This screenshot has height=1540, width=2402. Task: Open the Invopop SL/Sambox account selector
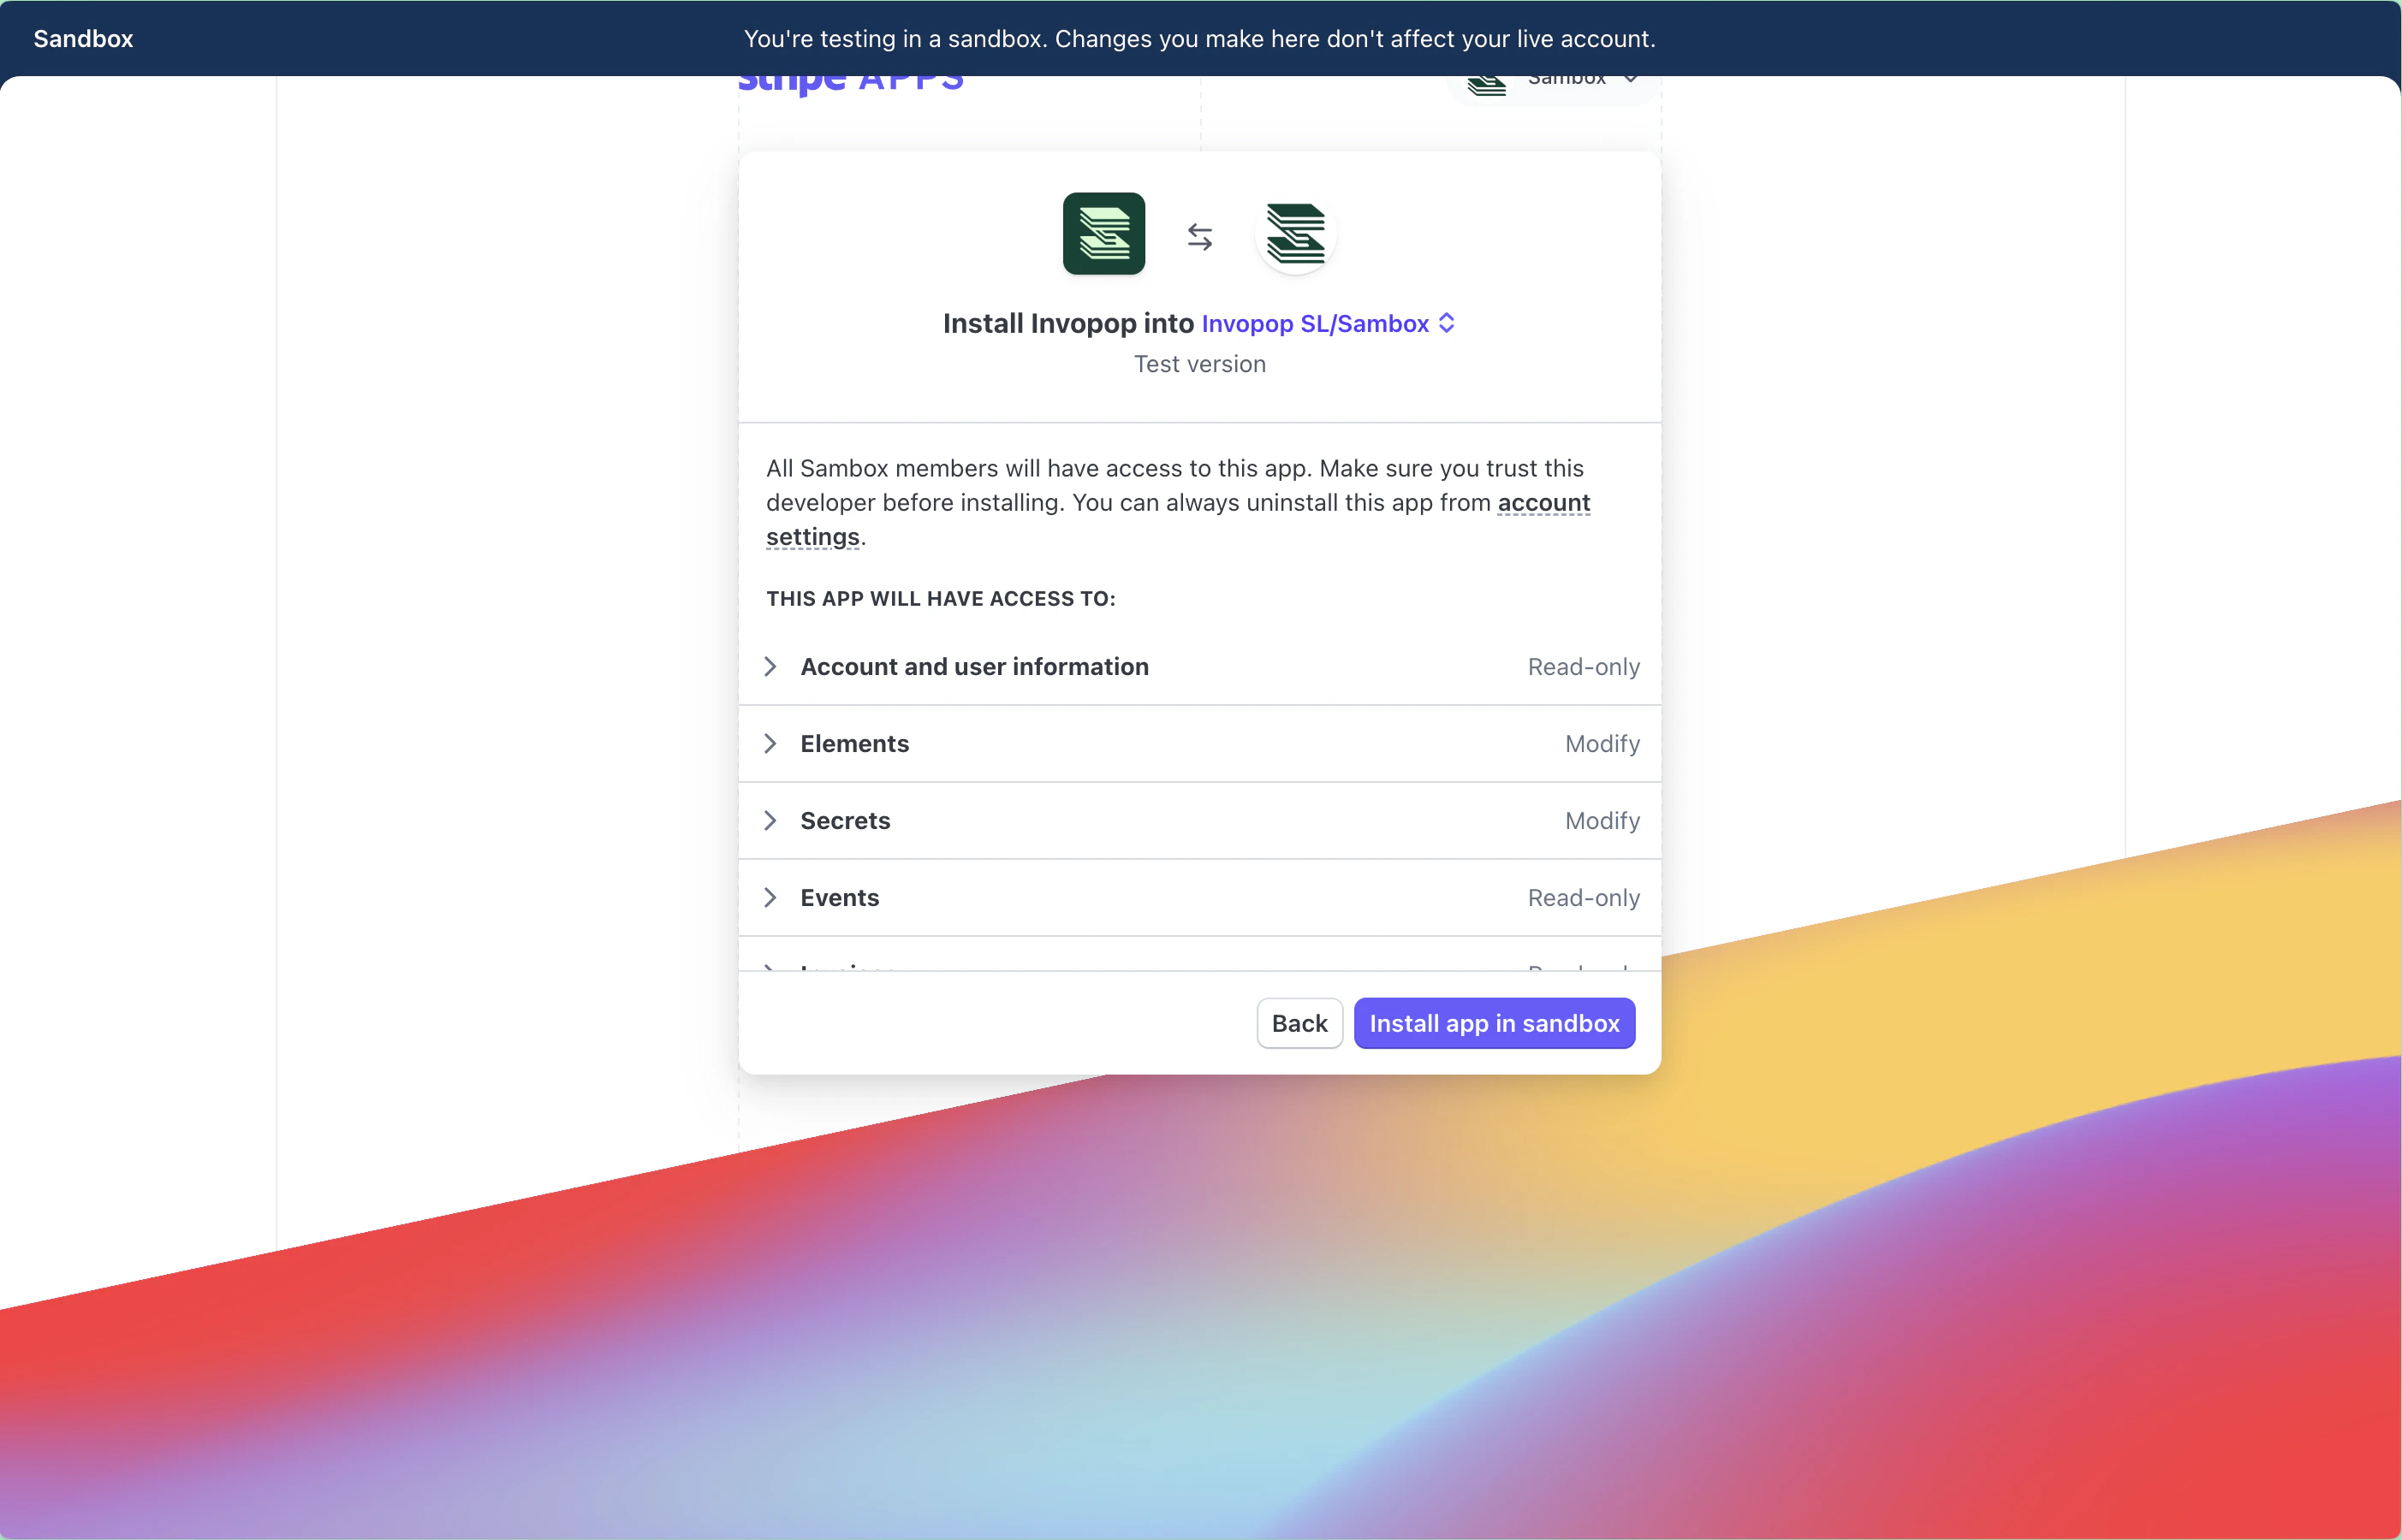coord(1315,324)
